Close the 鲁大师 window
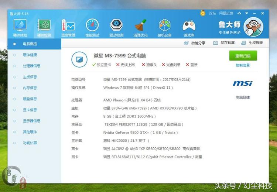This screenshot has height=192, width=277. [x=263, y=13]
